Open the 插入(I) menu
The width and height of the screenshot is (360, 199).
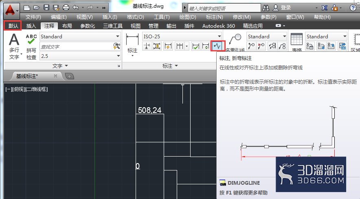click(x=110, y=17)
